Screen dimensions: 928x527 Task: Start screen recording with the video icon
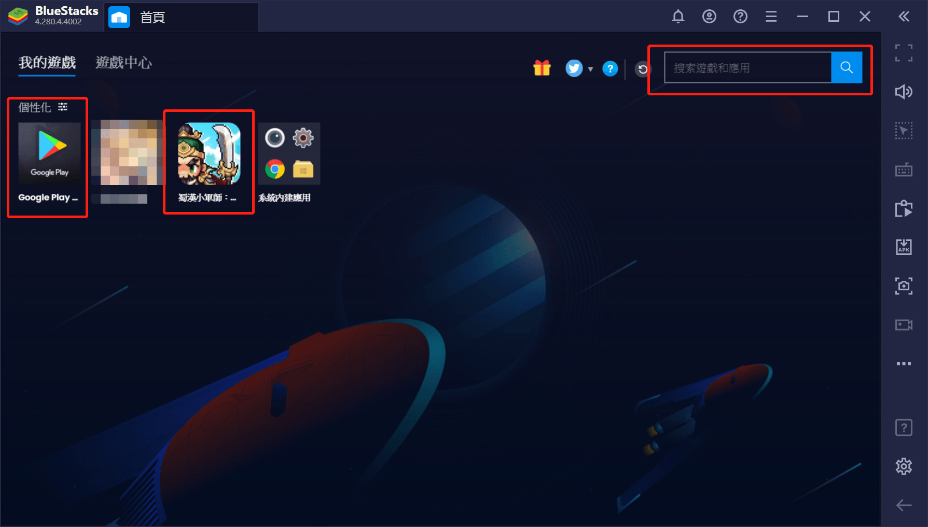tap(904, 325)
